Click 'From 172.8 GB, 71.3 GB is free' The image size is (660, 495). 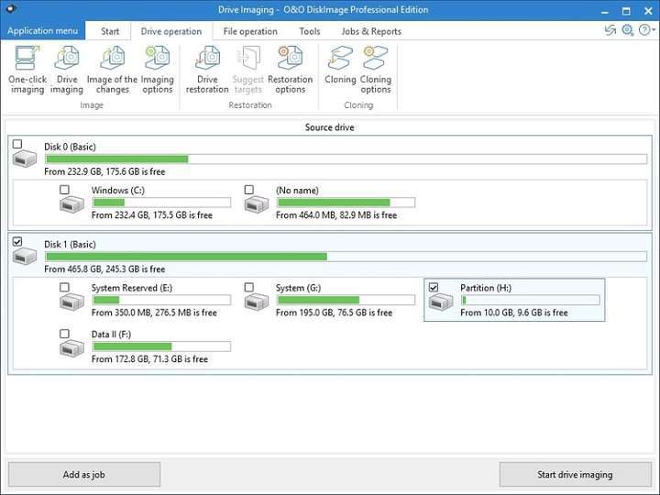(149, 359)
